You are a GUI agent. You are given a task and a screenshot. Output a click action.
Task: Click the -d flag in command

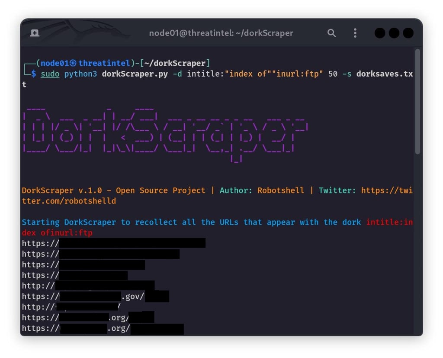(177, 74)
